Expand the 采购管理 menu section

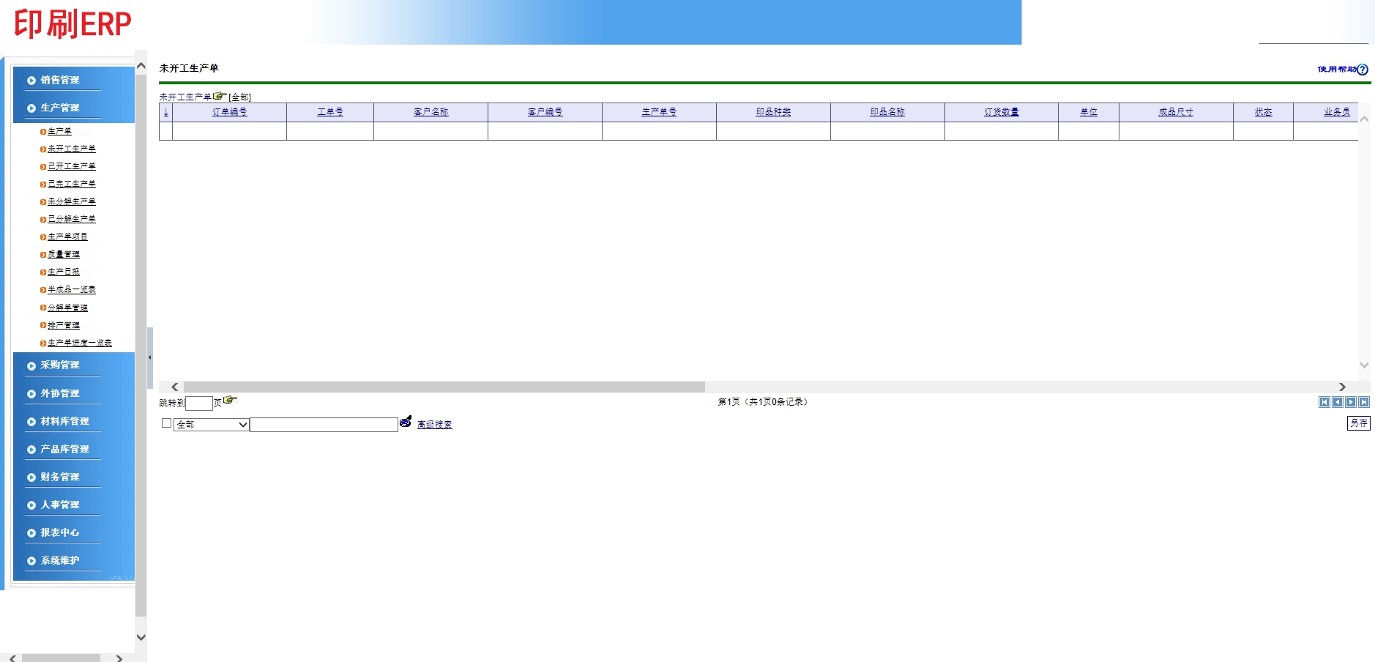click(x=60, y=365)
